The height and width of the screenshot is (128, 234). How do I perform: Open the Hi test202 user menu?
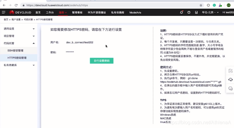[228, 12]
